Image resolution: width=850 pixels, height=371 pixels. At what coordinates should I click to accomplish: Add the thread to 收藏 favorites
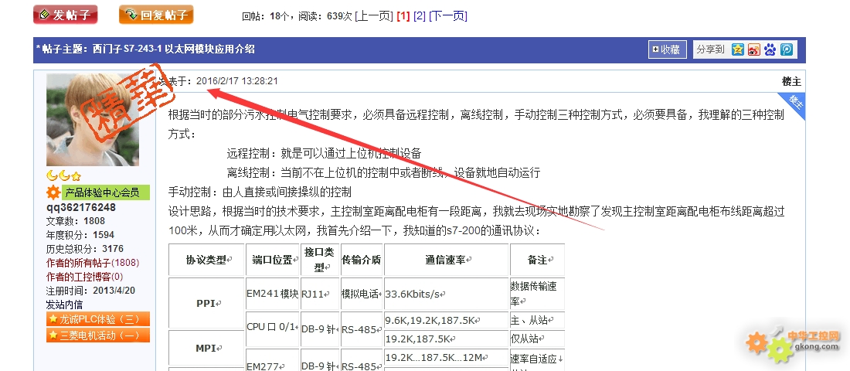668,49
